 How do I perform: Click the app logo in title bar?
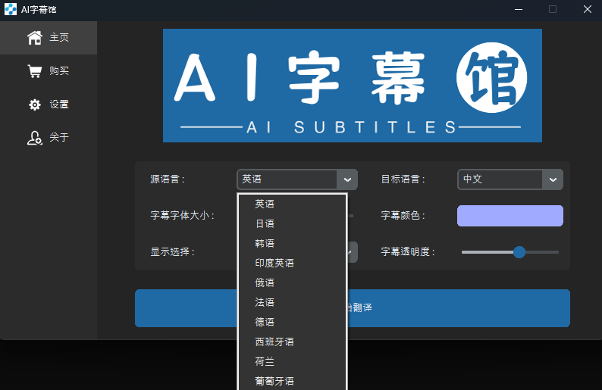click(x=10, y=9)
